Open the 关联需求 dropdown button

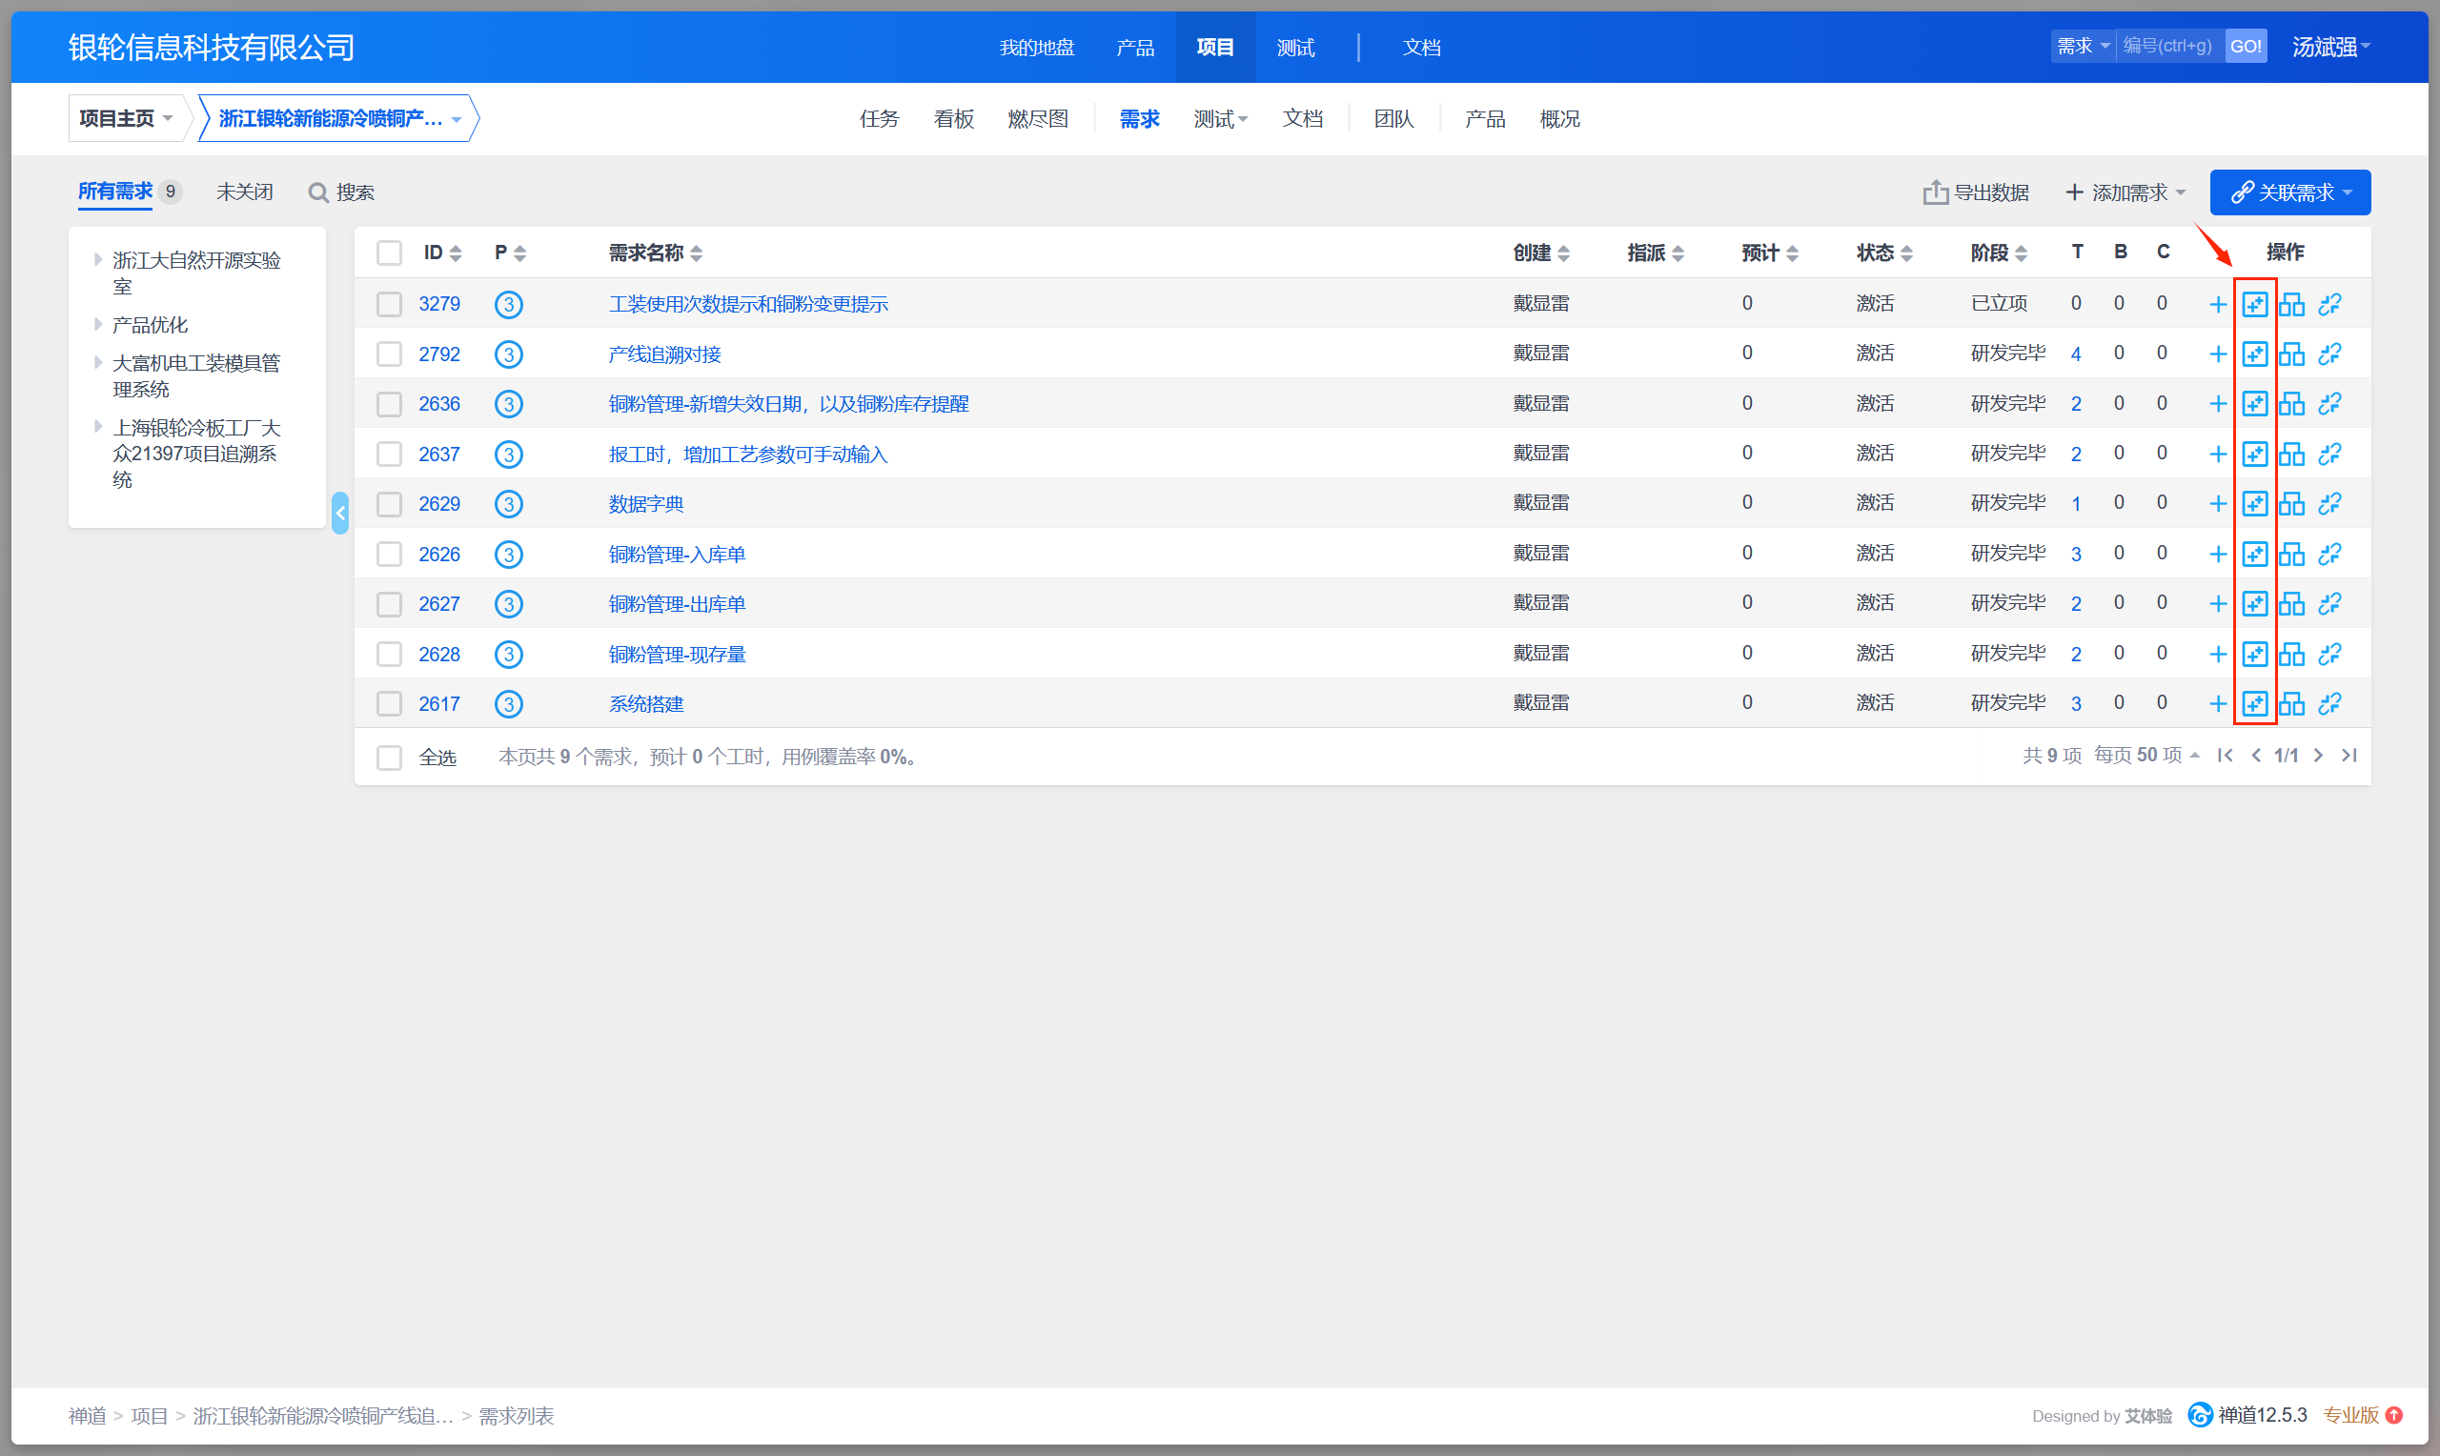[2290, 192]
